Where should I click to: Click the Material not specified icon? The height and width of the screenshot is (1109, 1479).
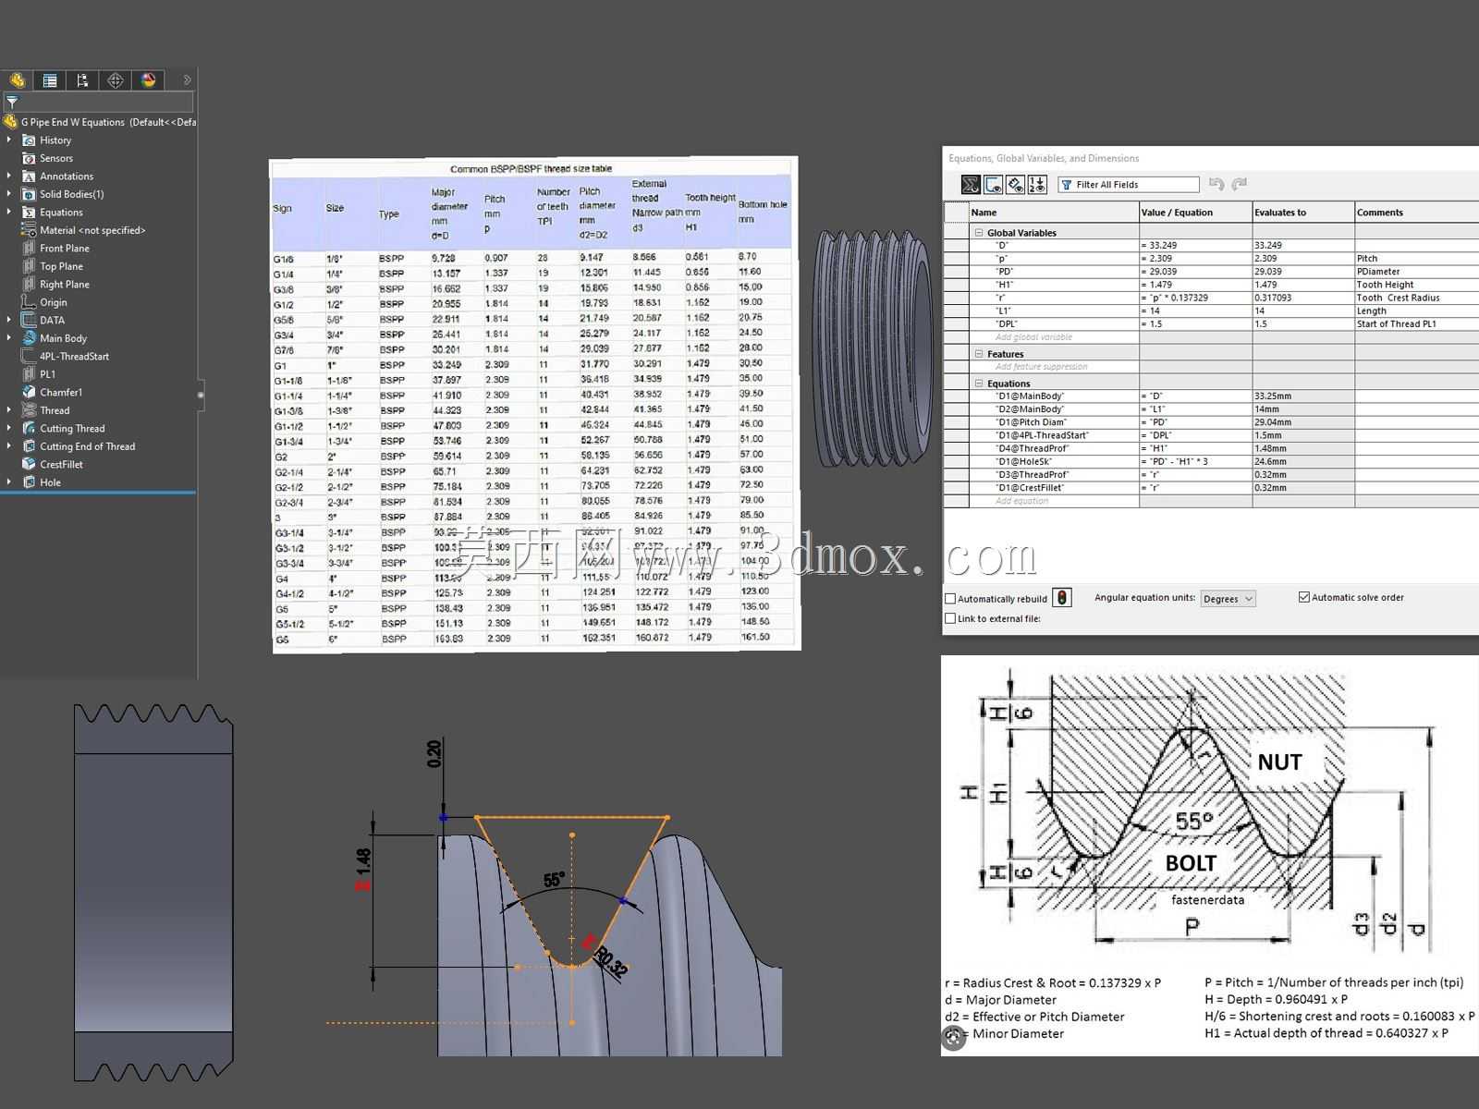point(30,230)
